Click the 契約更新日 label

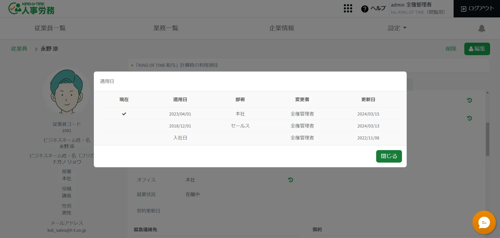[148, 211]
